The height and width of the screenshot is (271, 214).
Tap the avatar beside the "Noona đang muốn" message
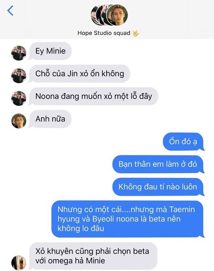(19, 98)
